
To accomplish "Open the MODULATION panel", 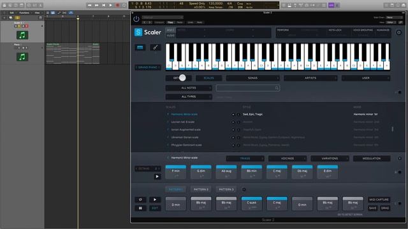I will (372, 158).
